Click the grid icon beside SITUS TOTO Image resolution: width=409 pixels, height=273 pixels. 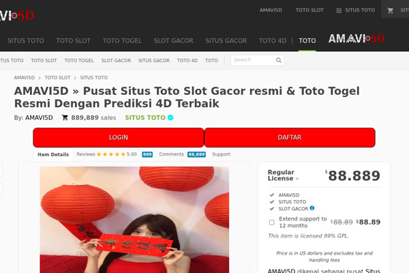click(339, 10)
